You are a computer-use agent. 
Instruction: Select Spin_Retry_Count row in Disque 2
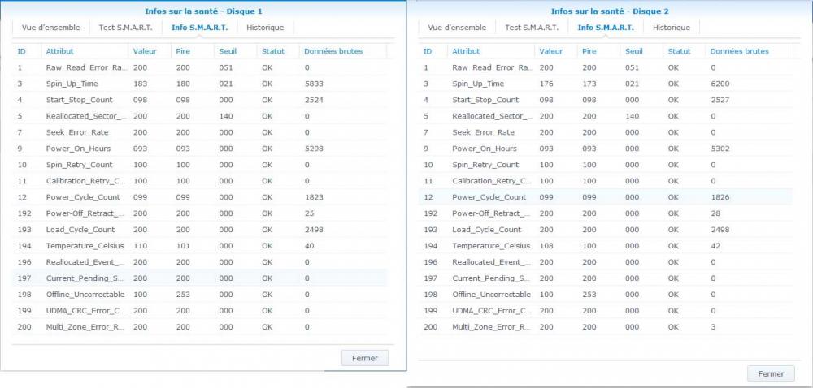[606, 165]
